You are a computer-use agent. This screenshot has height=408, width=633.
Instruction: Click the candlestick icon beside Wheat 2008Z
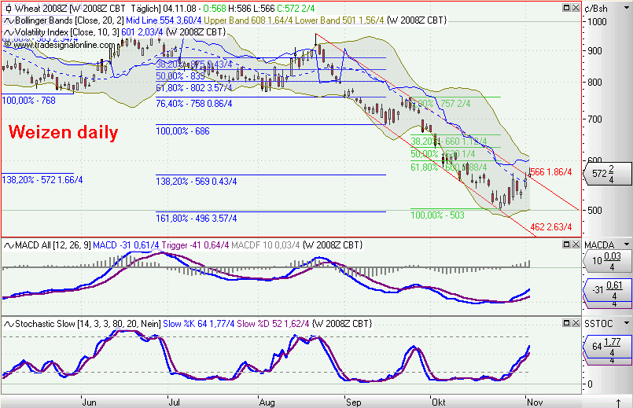[9, 9]
